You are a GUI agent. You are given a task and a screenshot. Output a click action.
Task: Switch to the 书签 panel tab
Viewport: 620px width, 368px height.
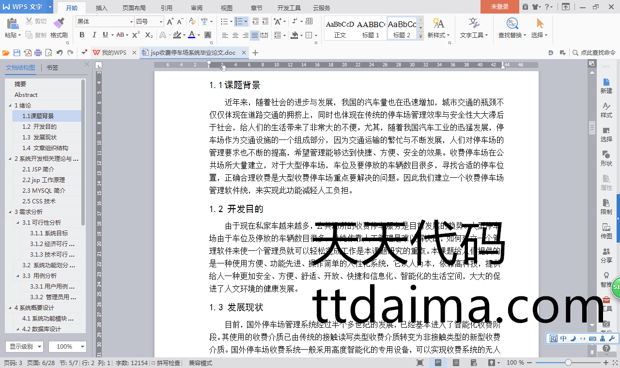(x=52, y=68)
